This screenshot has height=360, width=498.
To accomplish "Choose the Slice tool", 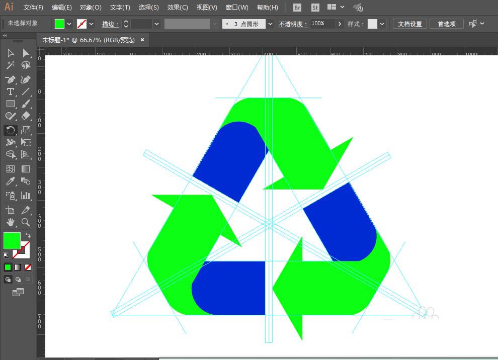I will pos(26,210).
